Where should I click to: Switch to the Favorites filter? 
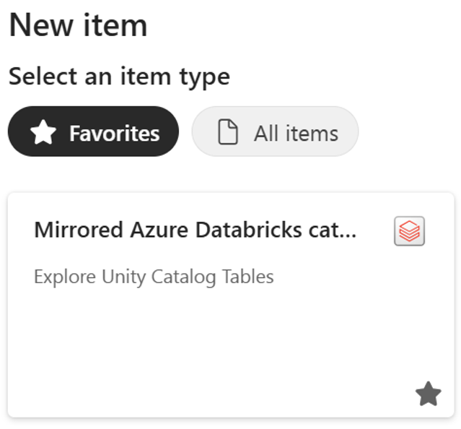(x=93, y=132)
